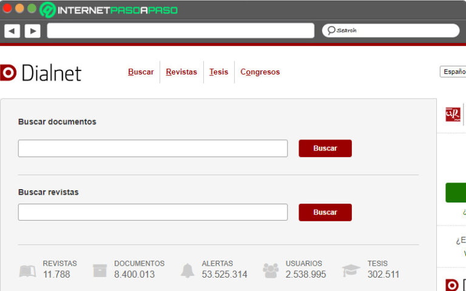This screenshot has height=291, width=466.
Task: Select the Congresos navigation link
Action: click(260, 72)
